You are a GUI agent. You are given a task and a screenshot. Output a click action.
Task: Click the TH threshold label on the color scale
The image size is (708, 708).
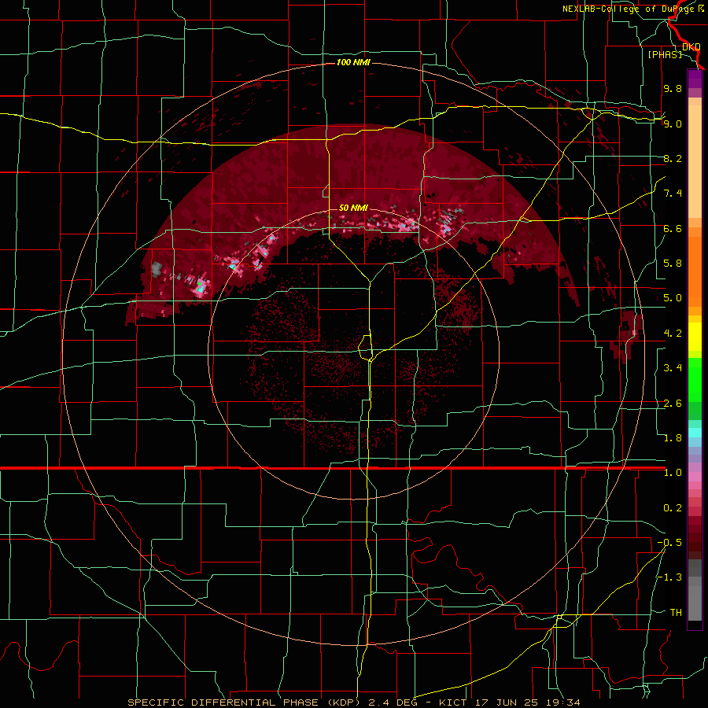[x=676, y=612]
